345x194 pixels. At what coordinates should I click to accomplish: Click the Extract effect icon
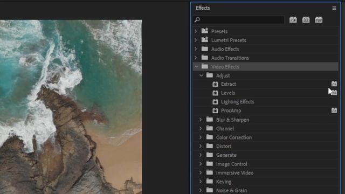click(216, 84)
